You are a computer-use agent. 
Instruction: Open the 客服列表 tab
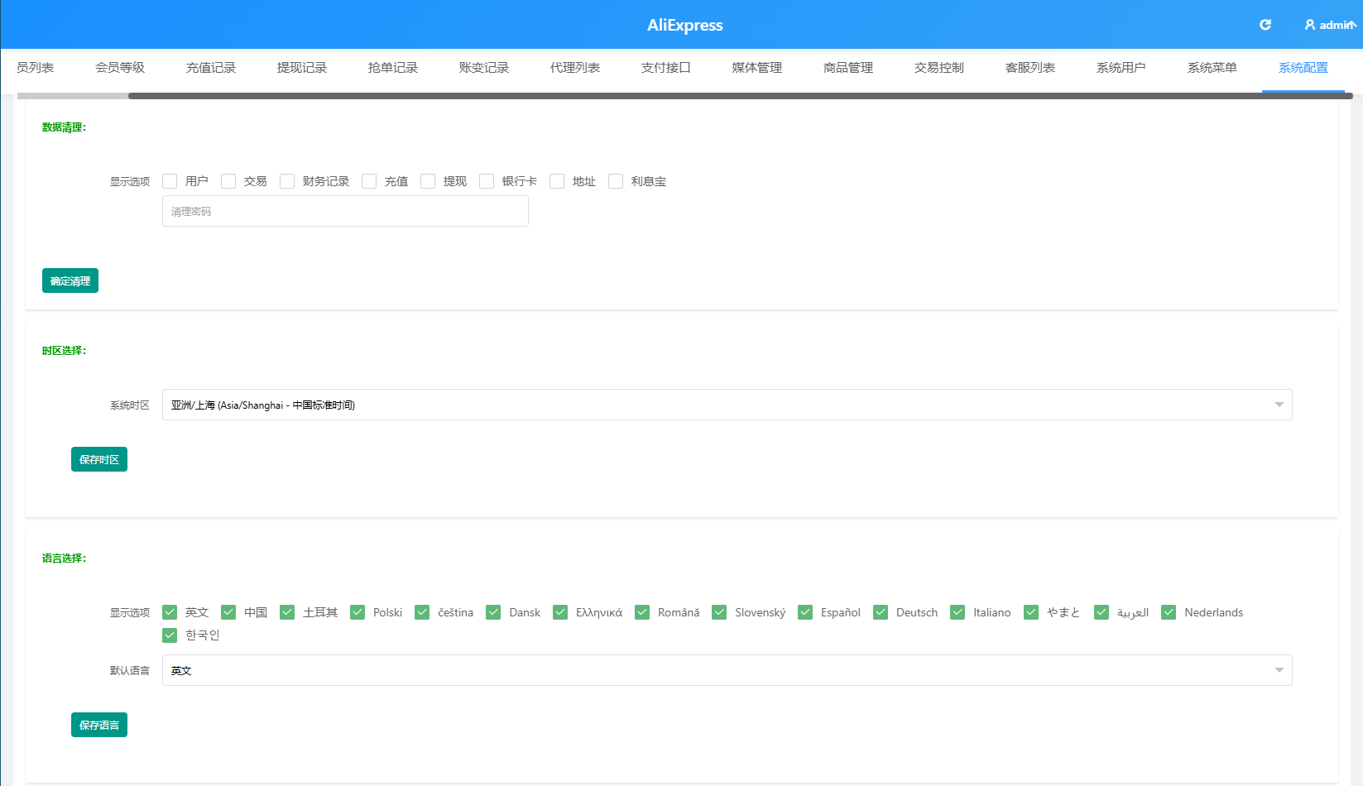[1030, 68]
